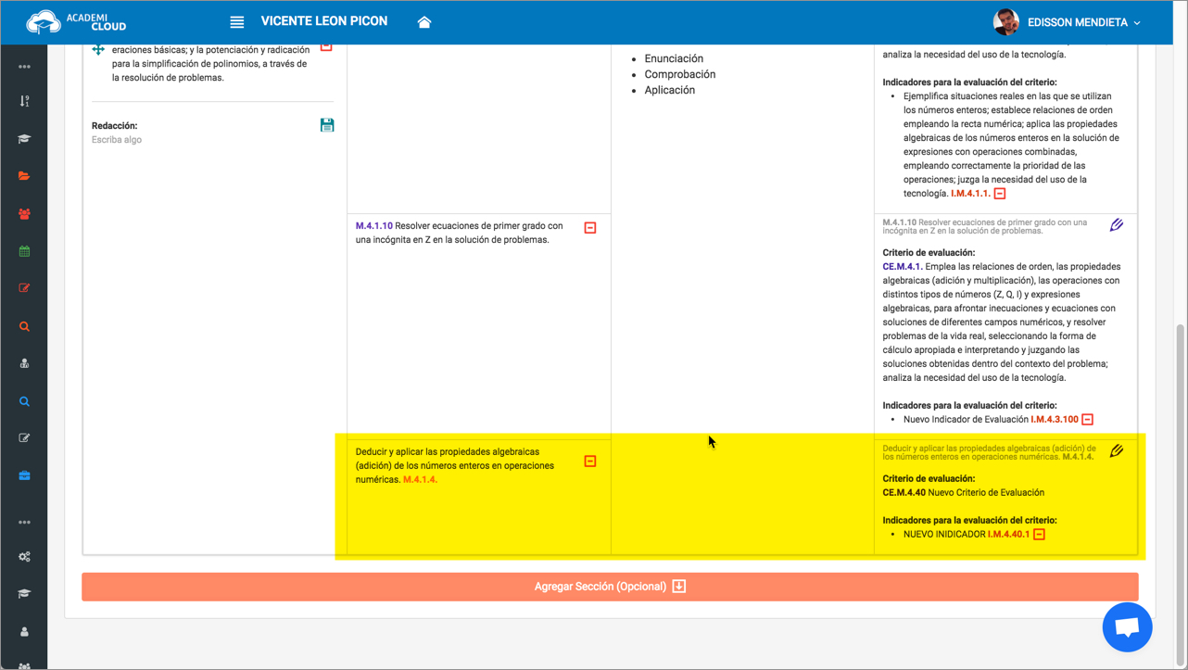Open the top ellipsis item in sidebar
The image size is (1188, 670).
point(24,67)
